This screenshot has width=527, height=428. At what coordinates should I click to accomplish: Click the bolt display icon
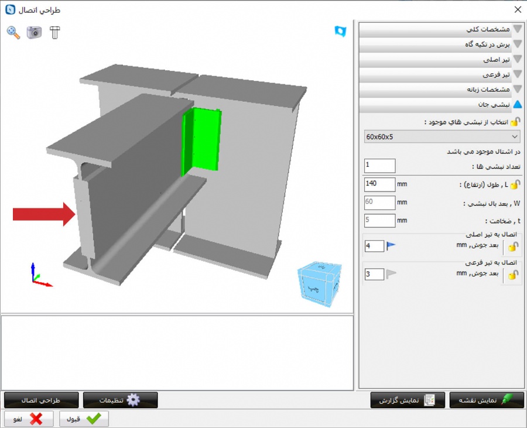tap(54, 32)
